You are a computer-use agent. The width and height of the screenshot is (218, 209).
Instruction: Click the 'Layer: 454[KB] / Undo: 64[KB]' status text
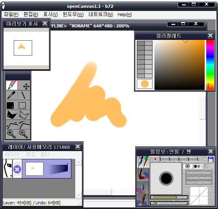(32, 203)
